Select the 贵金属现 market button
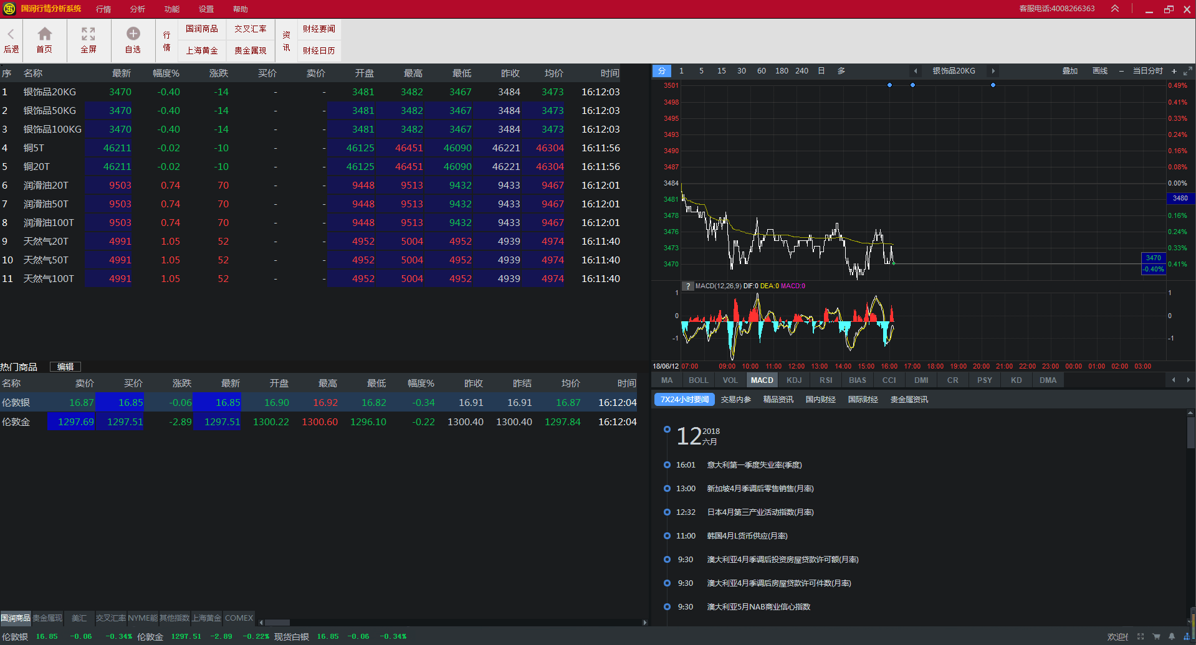 251,51
